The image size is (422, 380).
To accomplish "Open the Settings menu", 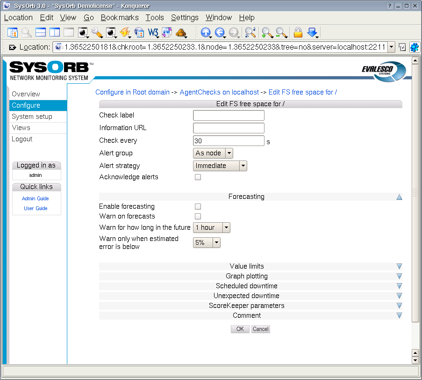I will coord(185,17).
